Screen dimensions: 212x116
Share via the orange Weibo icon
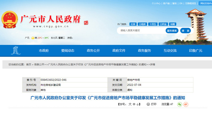(x=186, y=105)
